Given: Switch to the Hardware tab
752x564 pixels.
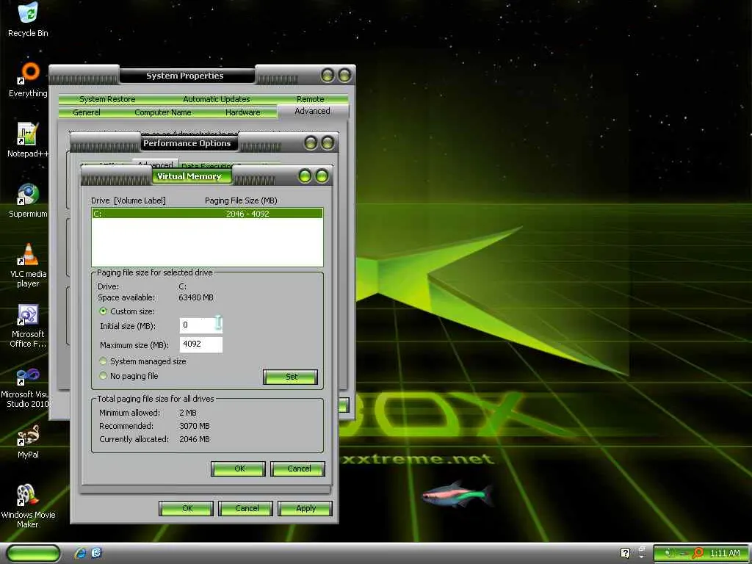Looking at the screenshot, I should coord(242,112).
